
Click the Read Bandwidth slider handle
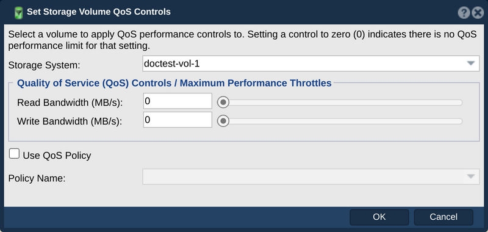[223, 102]
